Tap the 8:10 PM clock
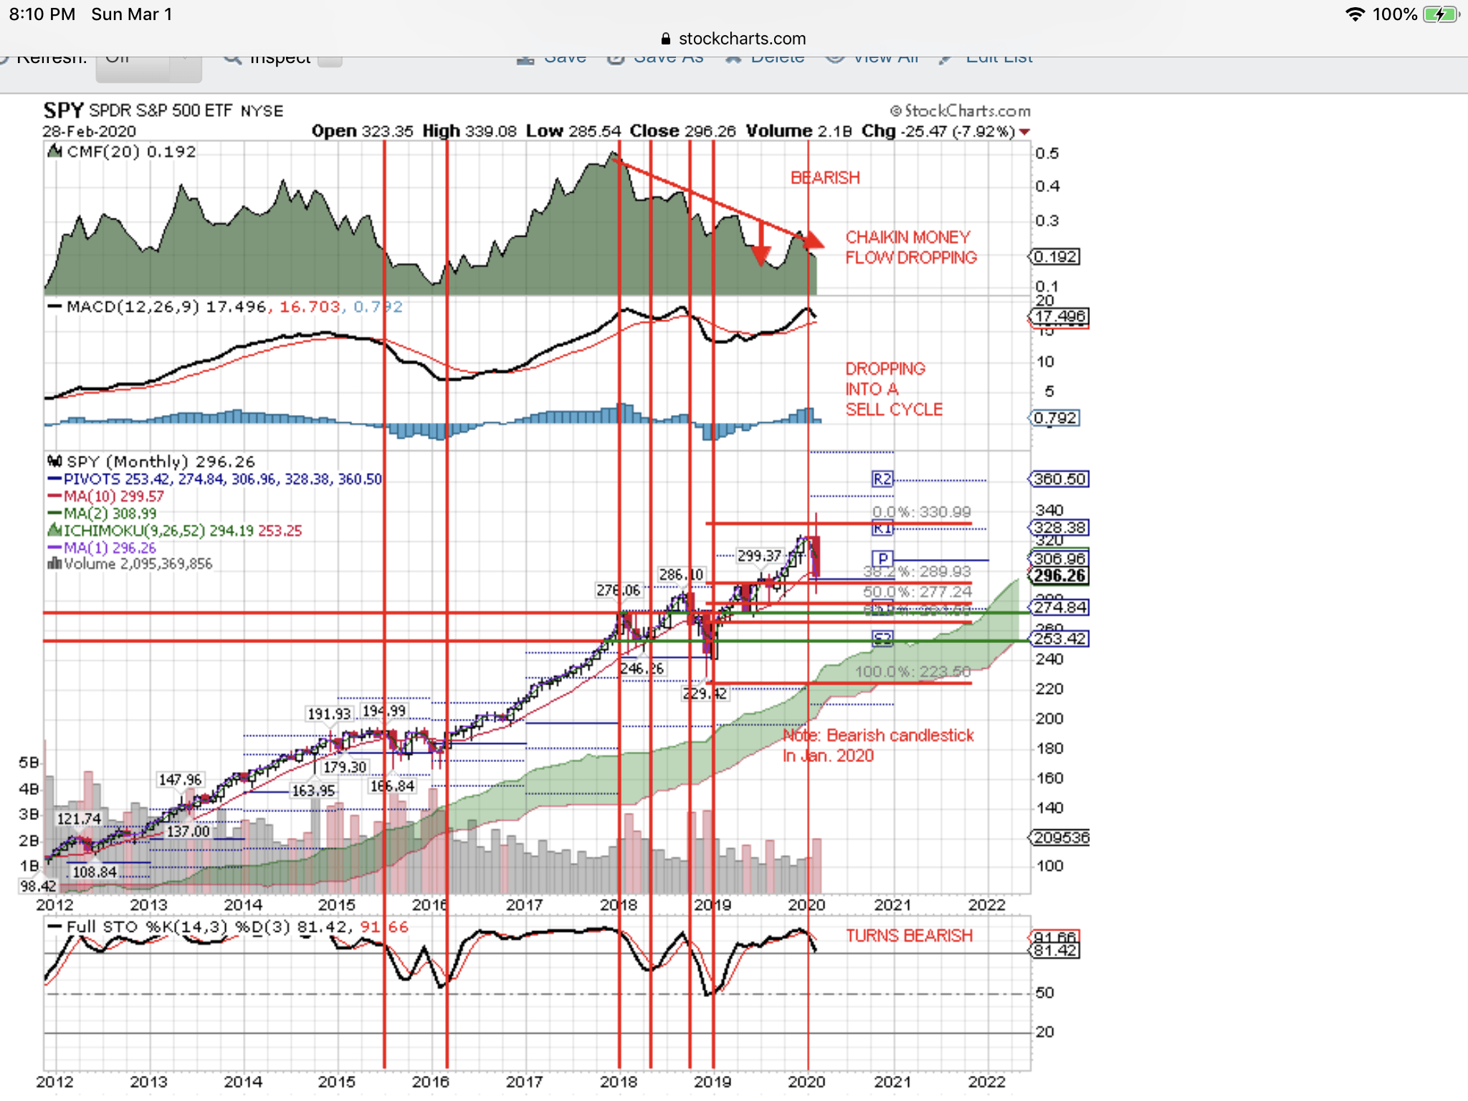The image size is (1468, 1101). coord(42,14)
